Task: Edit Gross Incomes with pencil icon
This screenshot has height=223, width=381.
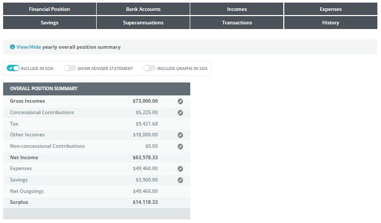Action: click(x=180, y=101)
